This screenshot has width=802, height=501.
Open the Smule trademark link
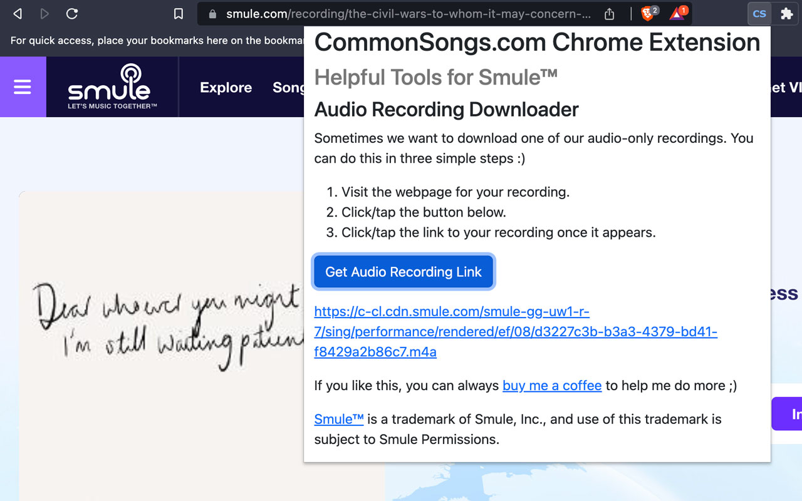[x=338, y=419]
